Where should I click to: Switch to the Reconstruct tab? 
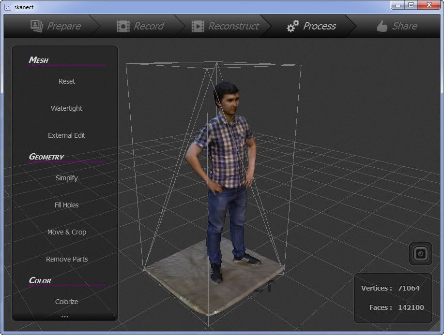(x=233, y=26)
